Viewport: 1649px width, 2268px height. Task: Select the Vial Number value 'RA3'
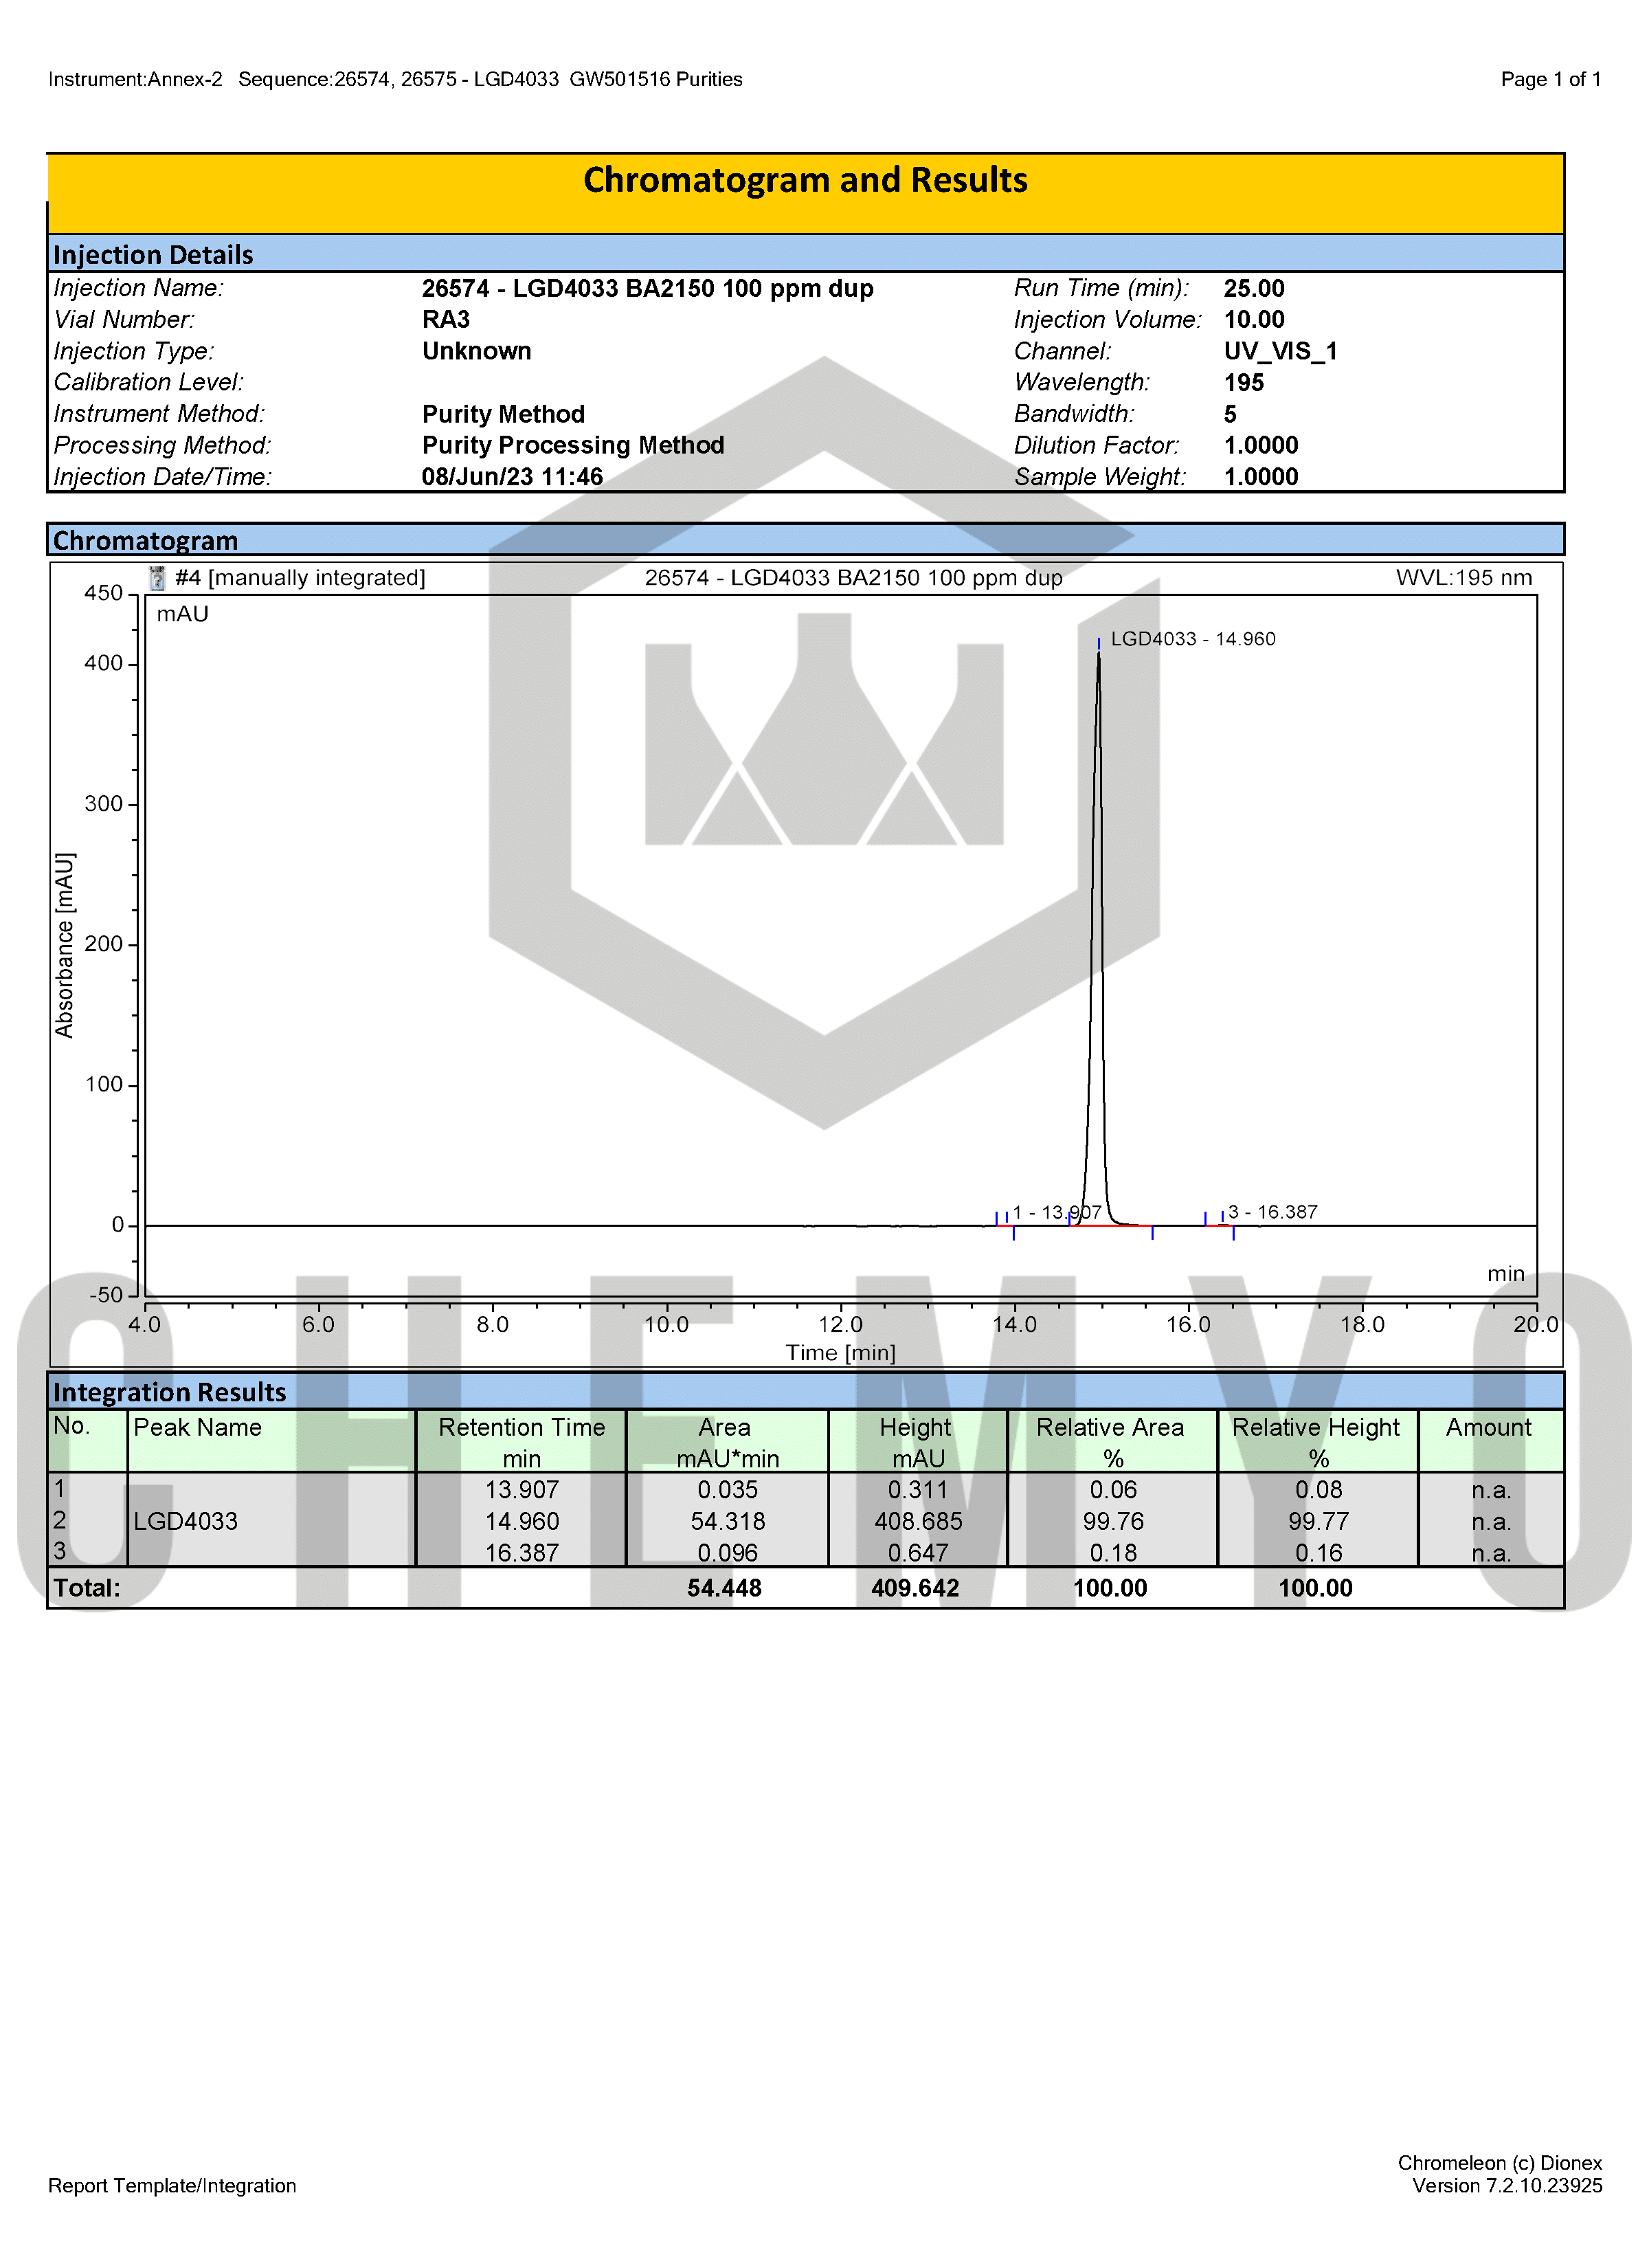[x=446, y=320]
